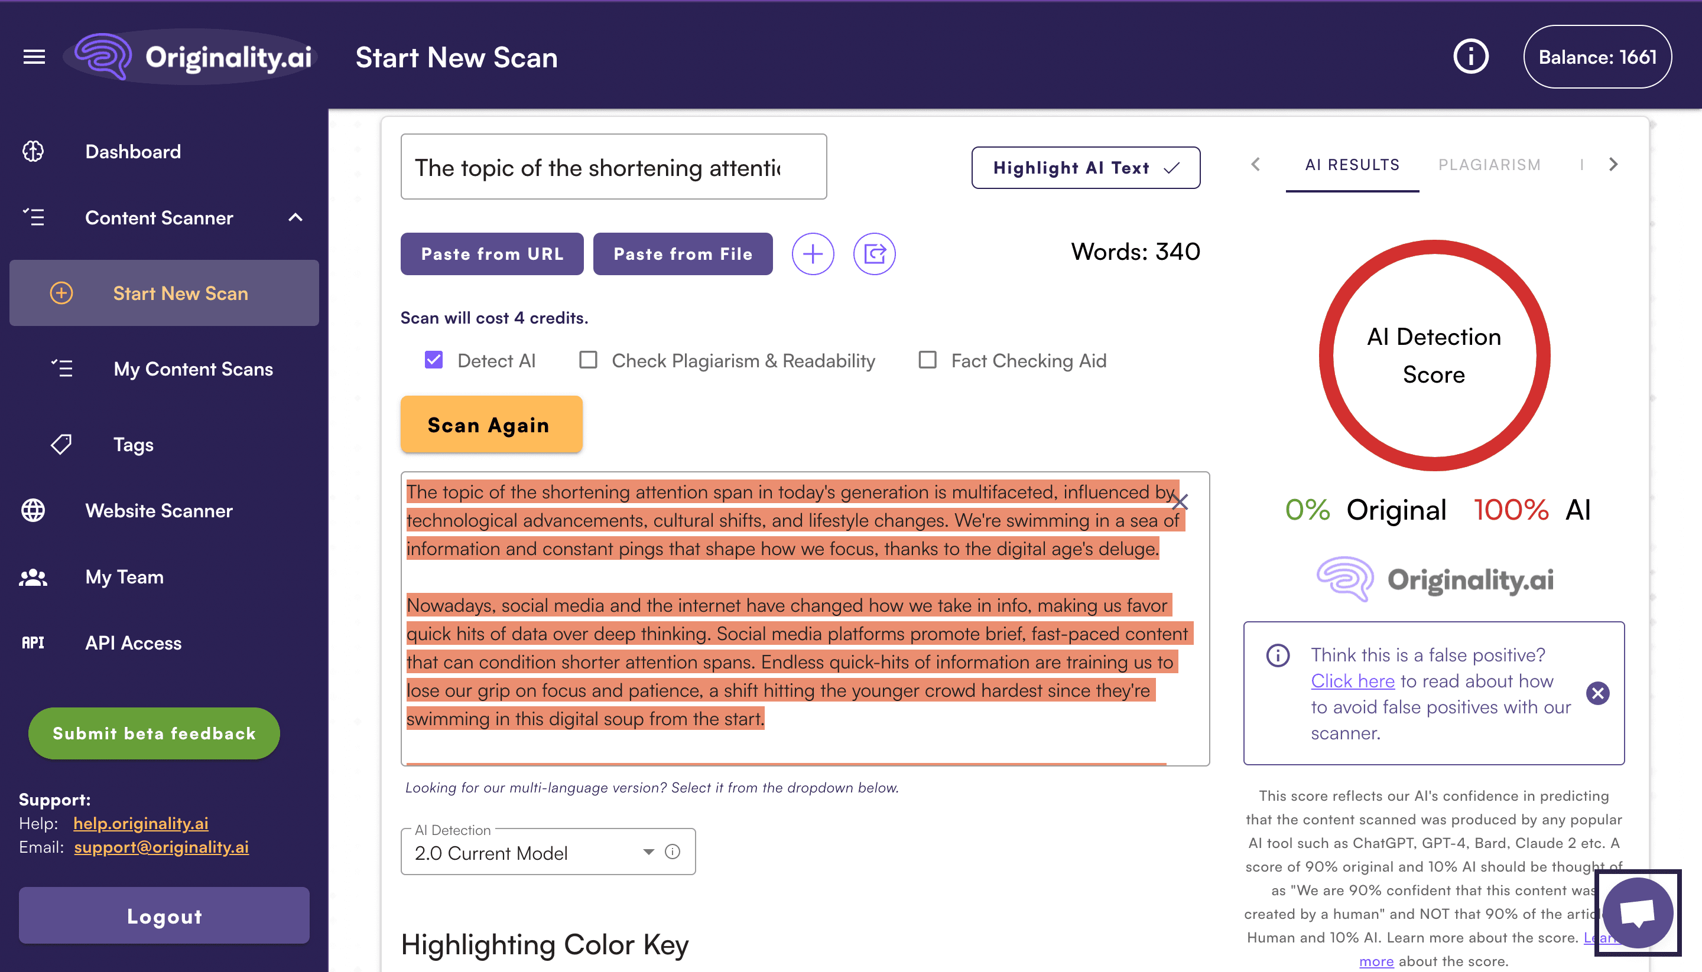Viewport: 1702px width, 972px height.
Task: Open My Content Scans in sidebar
Action: 193,369
